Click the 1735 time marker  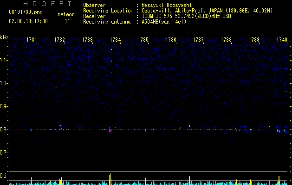pos(143,40)
